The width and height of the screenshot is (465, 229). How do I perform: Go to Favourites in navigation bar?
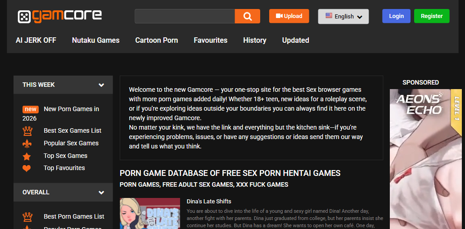pos(211,40)
